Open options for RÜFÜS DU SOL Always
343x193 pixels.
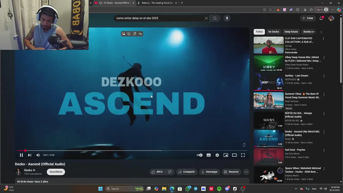click(324, 114)
